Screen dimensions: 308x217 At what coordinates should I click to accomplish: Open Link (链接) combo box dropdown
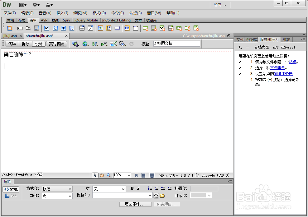coord(150,195)
